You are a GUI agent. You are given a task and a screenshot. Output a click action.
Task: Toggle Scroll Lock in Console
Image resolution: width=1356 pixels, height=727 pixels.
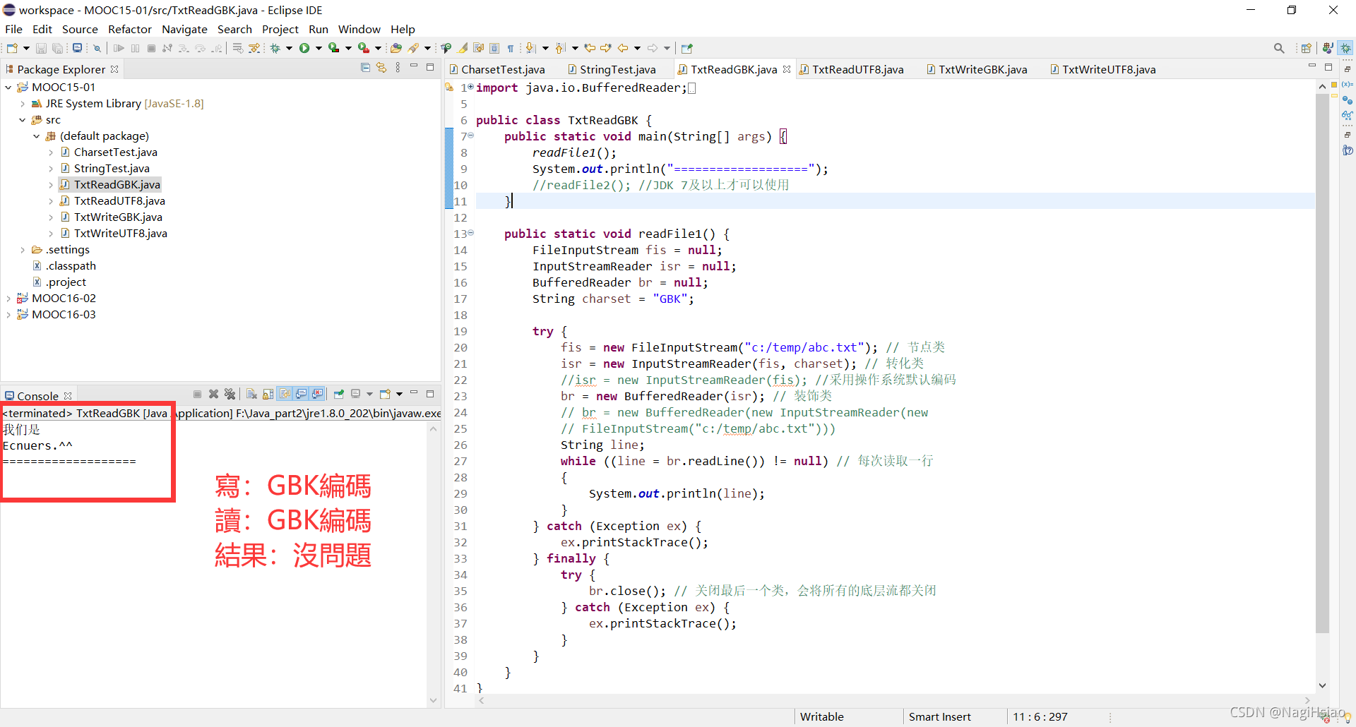coord(268,394)
